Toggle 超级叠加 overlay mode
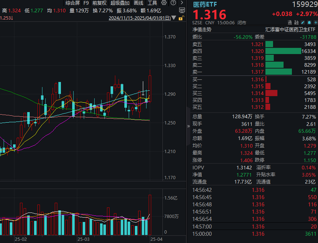Viewport: 318px width, 243px height. pyautogui.click(x=120, y=3)
